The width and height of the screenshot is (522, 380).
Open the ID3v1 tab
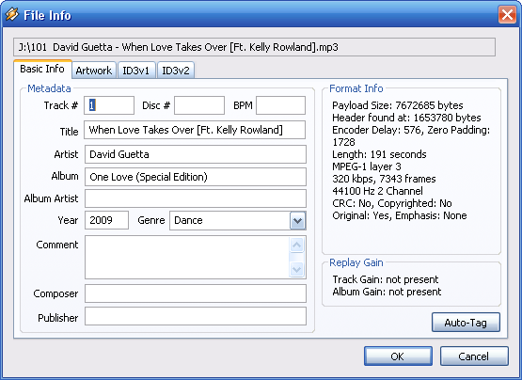136,71
